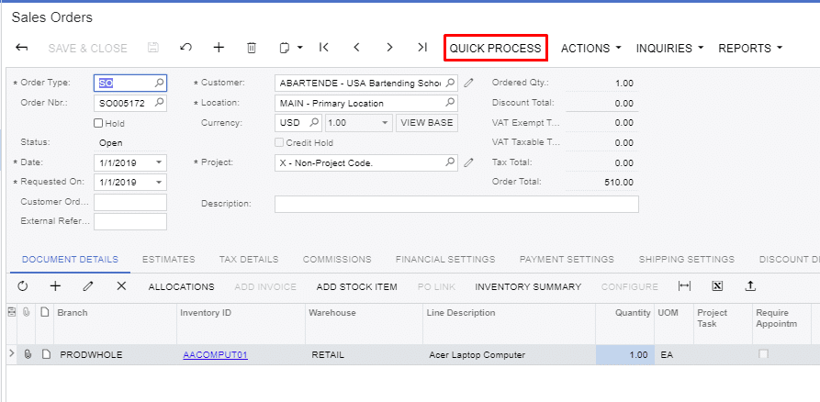Toggle the Hold checkbox
820x402 pixels.
point(97,123)
